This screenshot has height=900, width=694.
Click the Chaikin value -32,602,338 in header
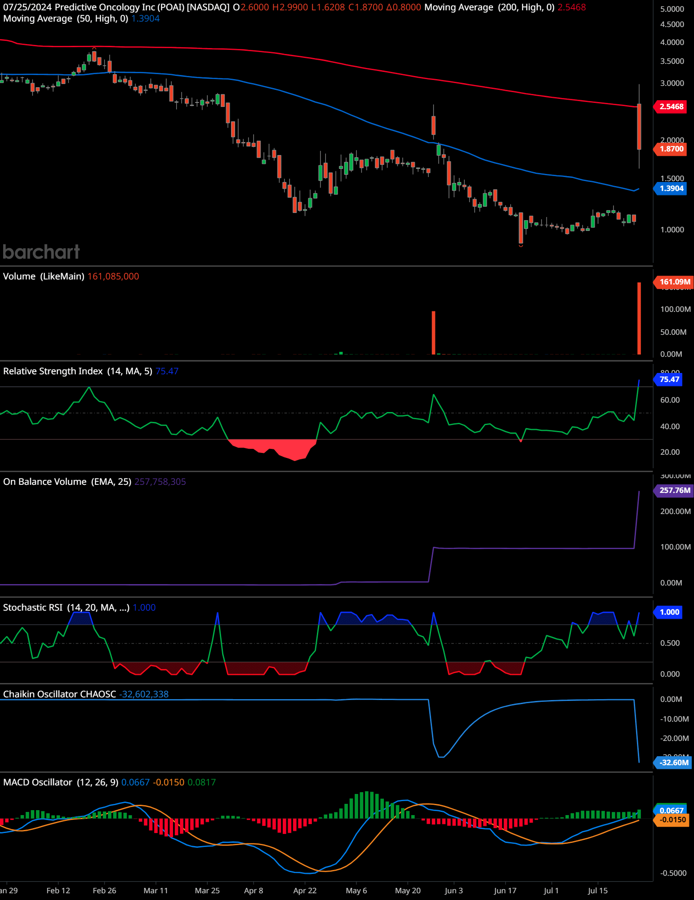click(x=144, y=694)
